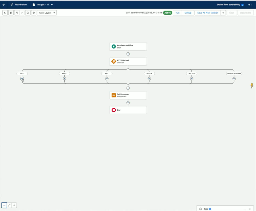Click the Flow Builder title

[21, 5]
